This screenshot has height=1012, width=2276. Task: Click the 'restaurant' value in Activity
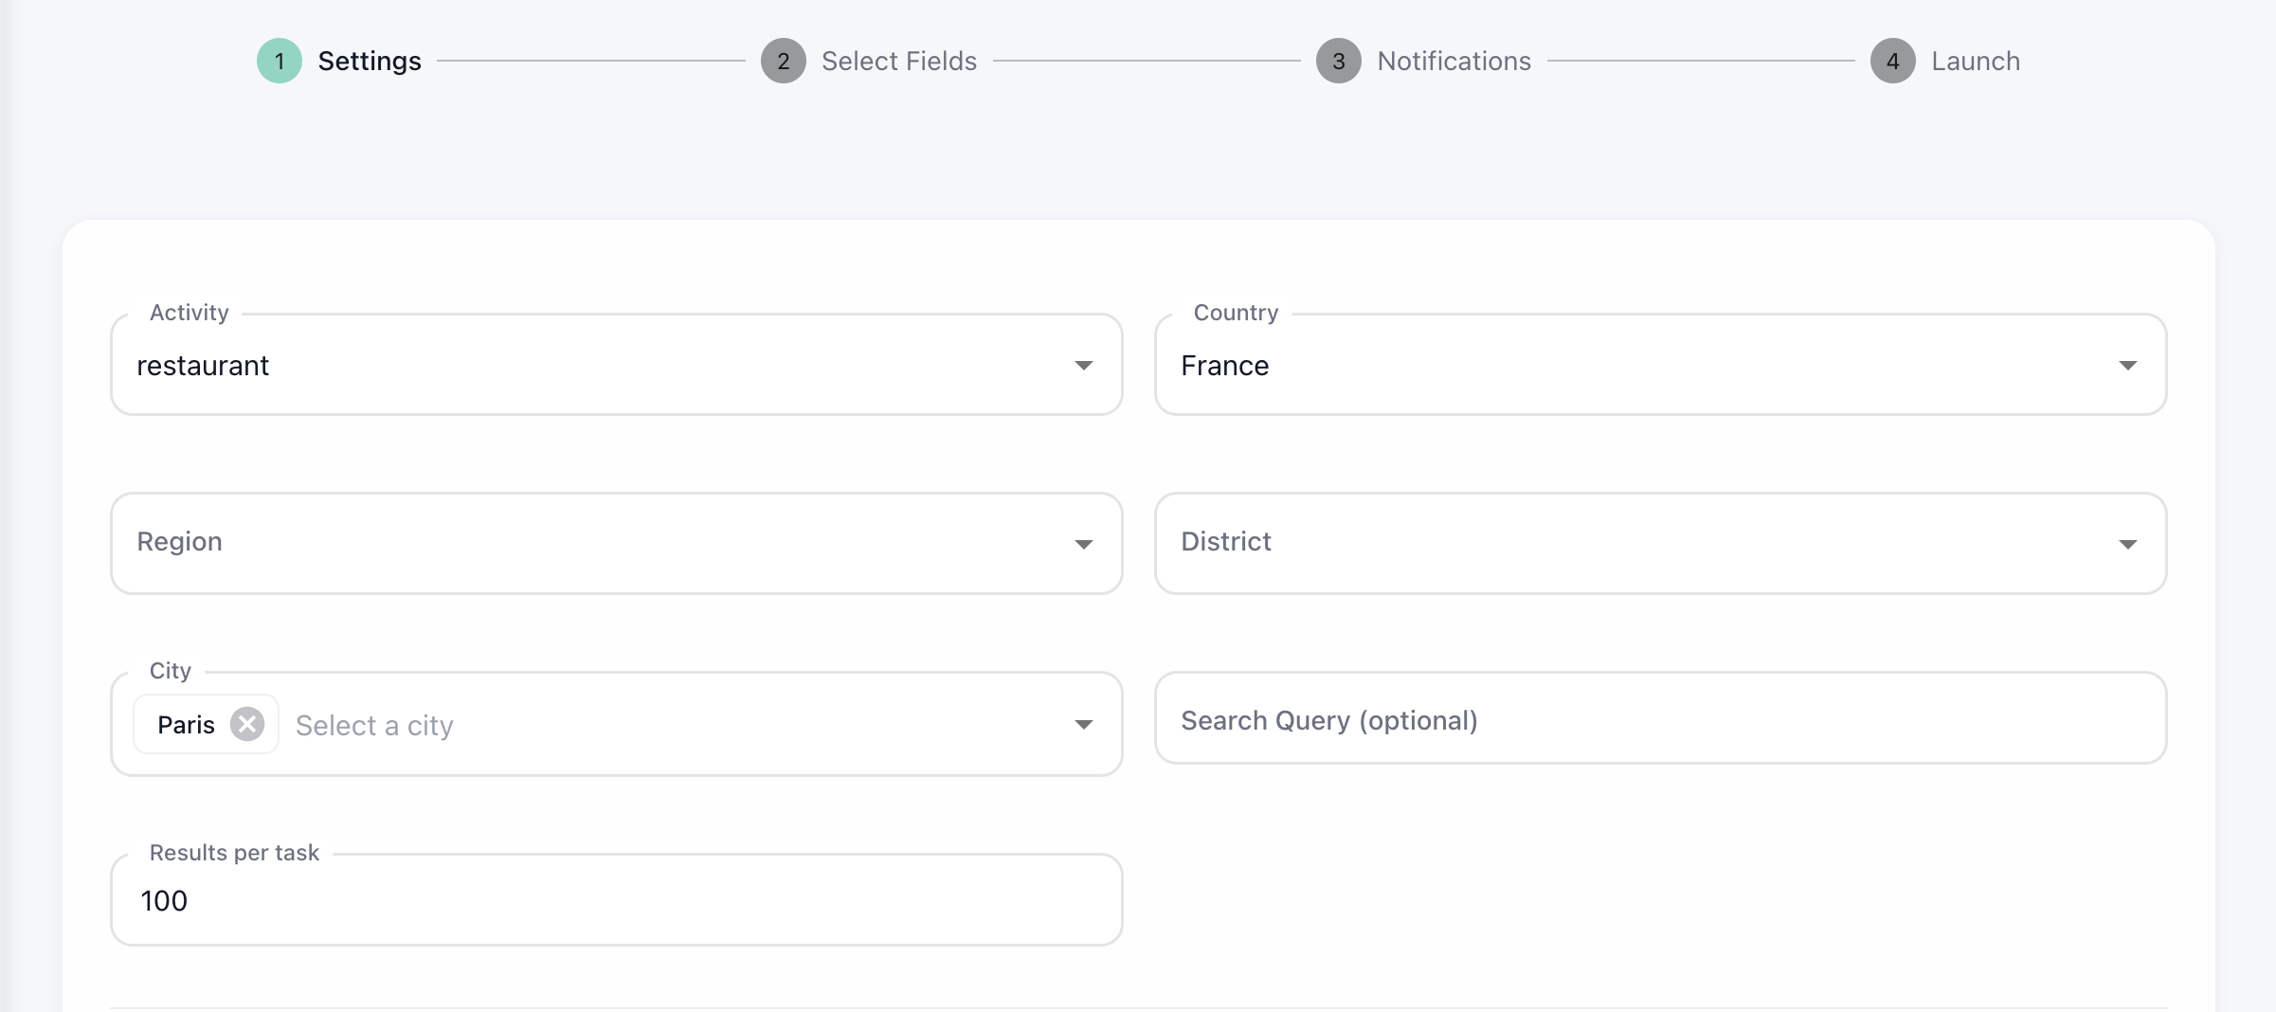click(203, 366)
